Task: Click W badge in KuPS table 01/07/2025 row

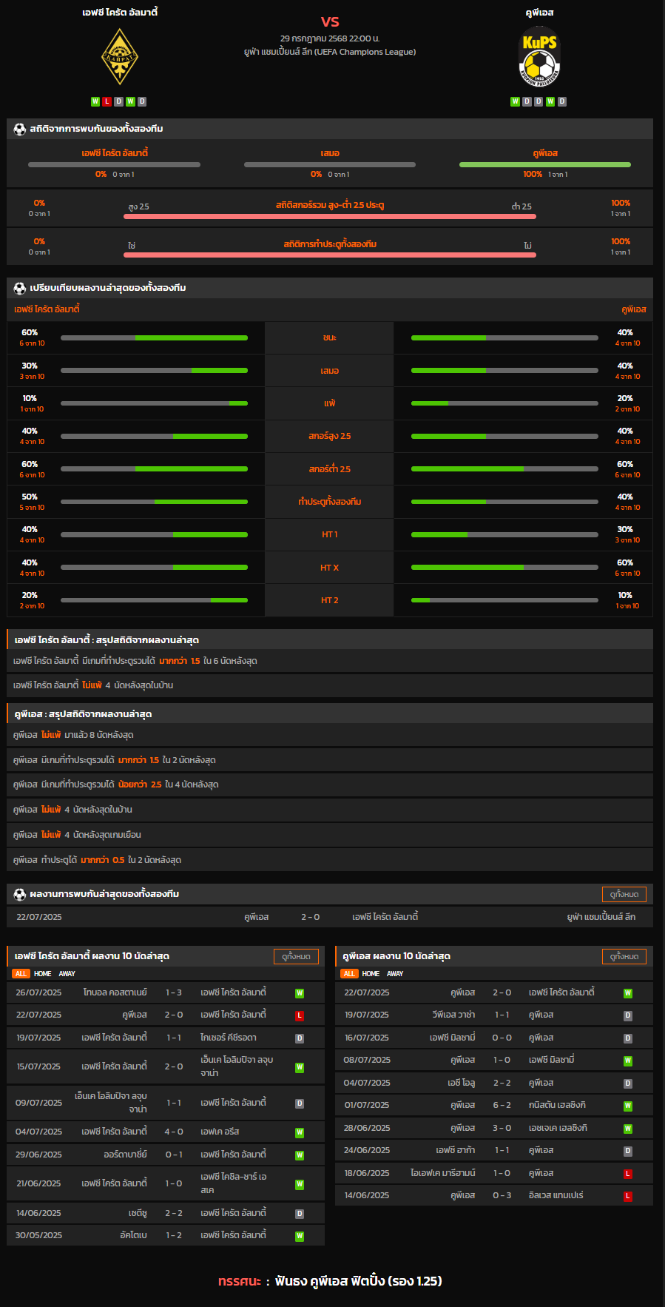Action: click(628, 1106)
